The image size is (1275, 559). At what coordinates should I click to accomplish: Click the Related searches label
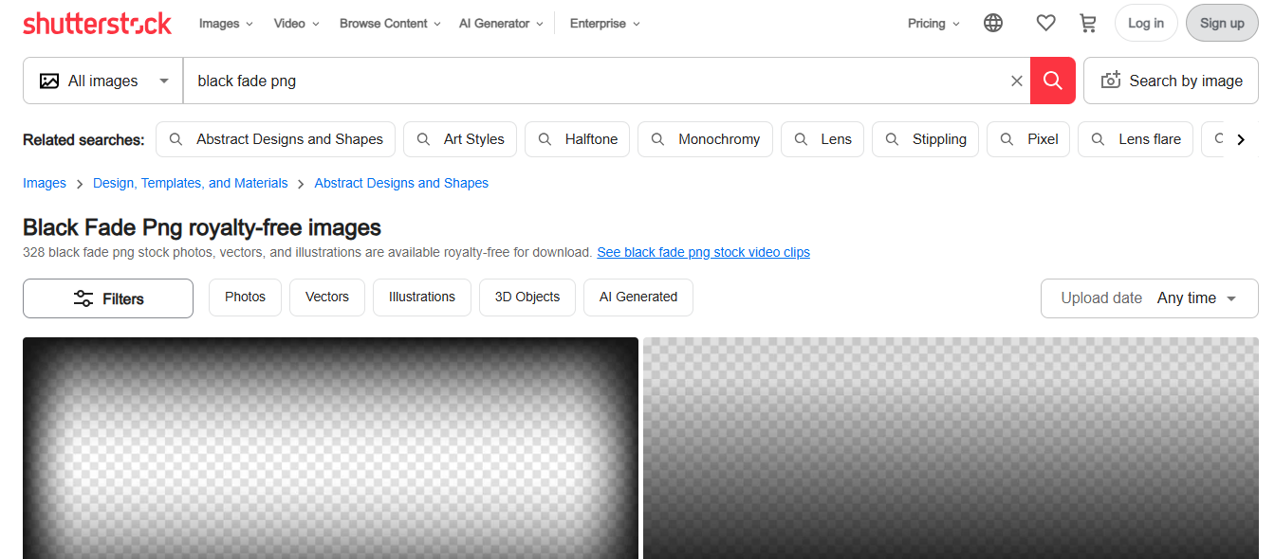point(83,139)
